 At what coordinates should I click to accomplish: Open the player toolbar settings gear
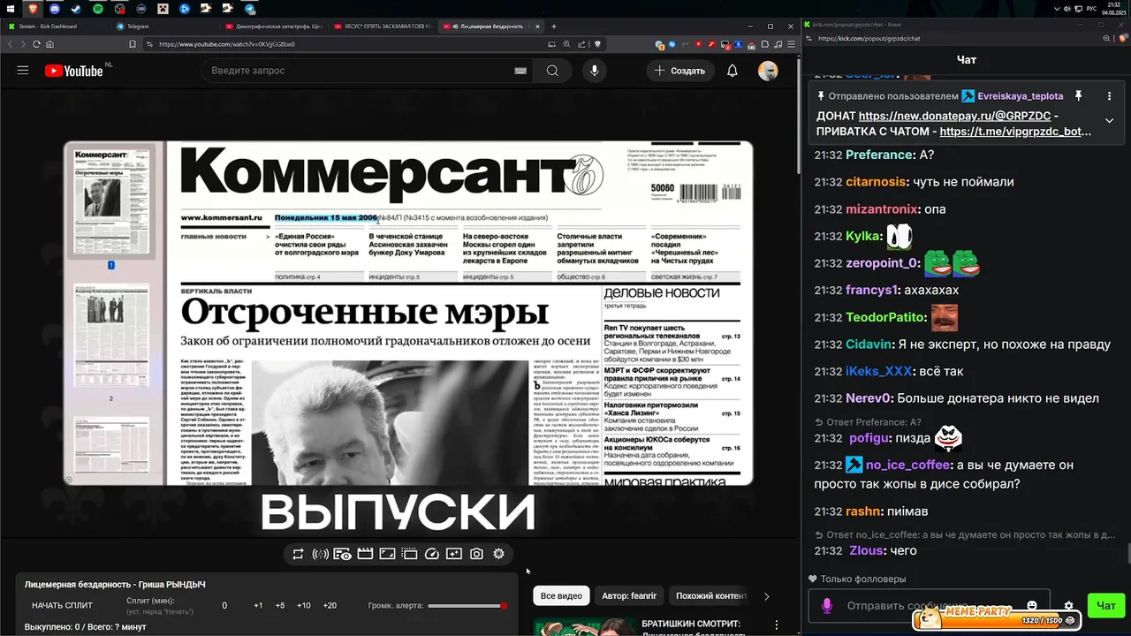498,554
